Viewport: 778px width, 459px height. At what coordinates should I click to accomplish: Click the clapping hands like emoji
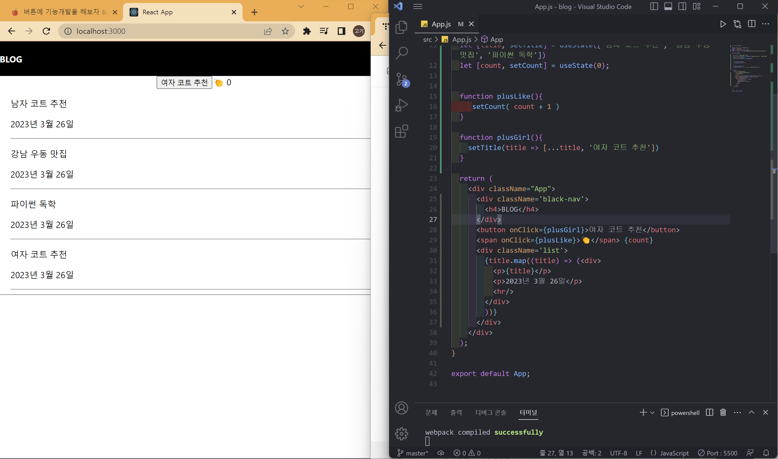click(x=219, y=83)
